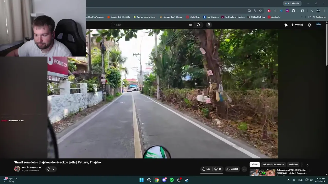Image resolution: width=328 pixels, height=184 pixels.
Task: Open the All Bookmarks folder
Action: (x=317, y=17)
